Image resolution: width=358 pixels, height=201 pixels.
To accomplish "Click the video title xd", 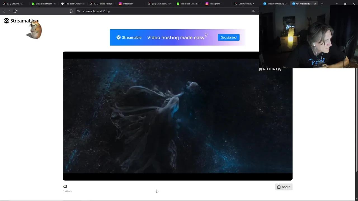I will (x=65, y=186).
